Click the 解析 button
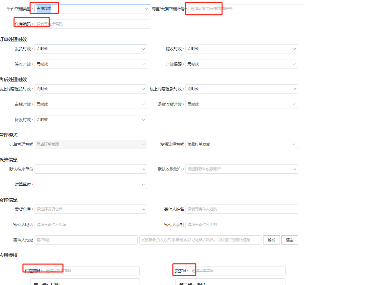This screenshot has height=285, width=373. click(x=271, y=240)
